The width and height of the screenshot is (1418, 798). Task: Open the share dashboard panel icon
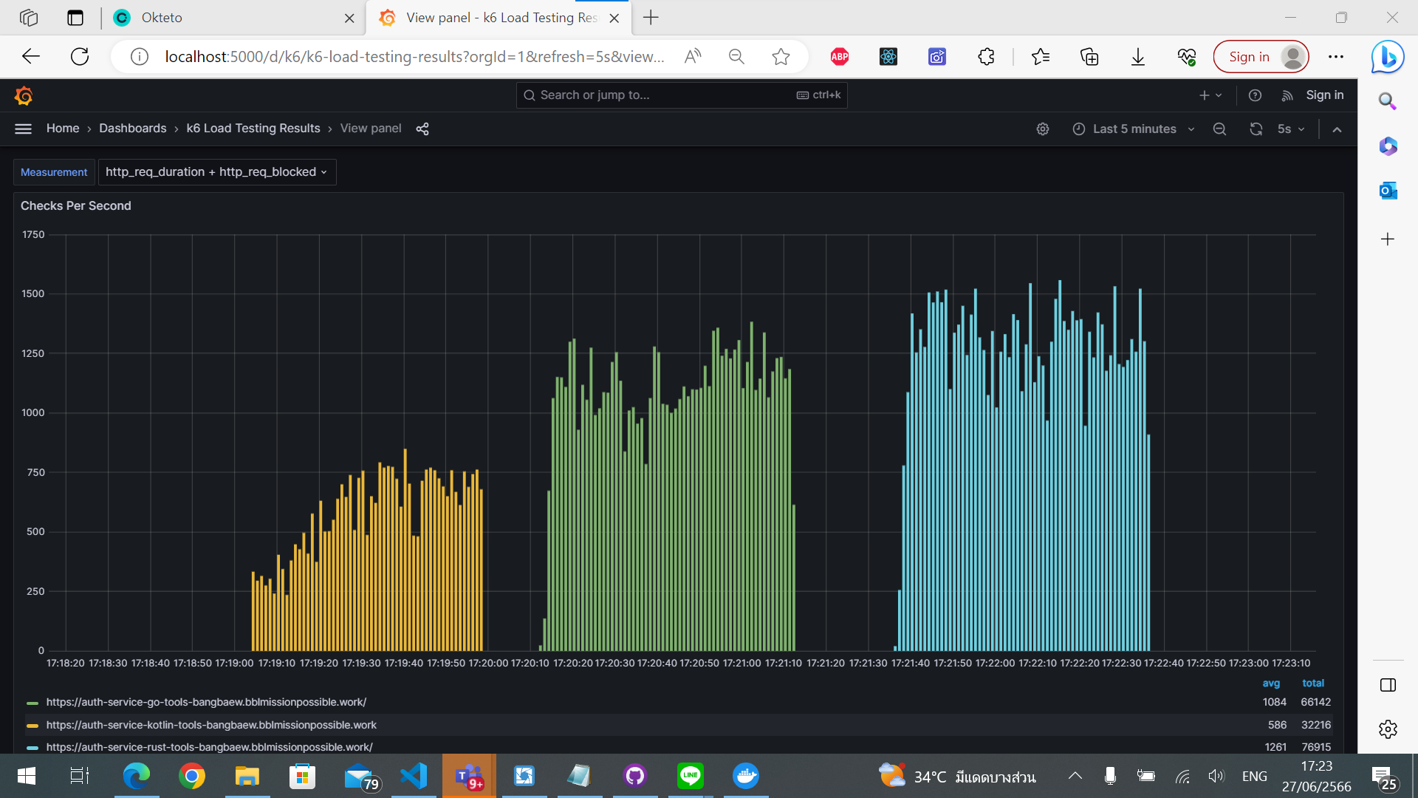coord(422,129)
